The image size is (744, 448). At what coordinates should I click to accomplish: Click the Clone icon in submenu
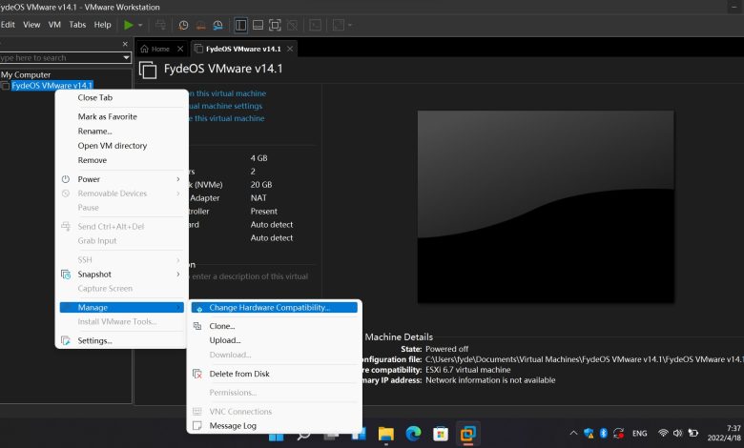197,326
